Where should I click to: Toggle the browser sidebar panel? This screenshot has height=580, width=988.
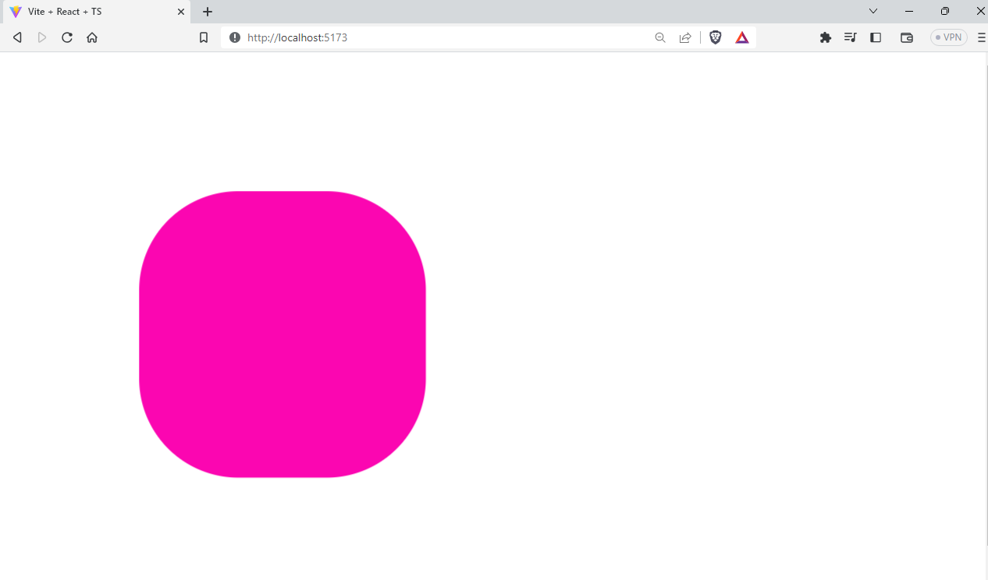(876, 37)
